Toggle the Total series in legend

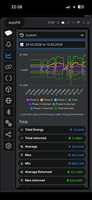[x=73, y=100]
